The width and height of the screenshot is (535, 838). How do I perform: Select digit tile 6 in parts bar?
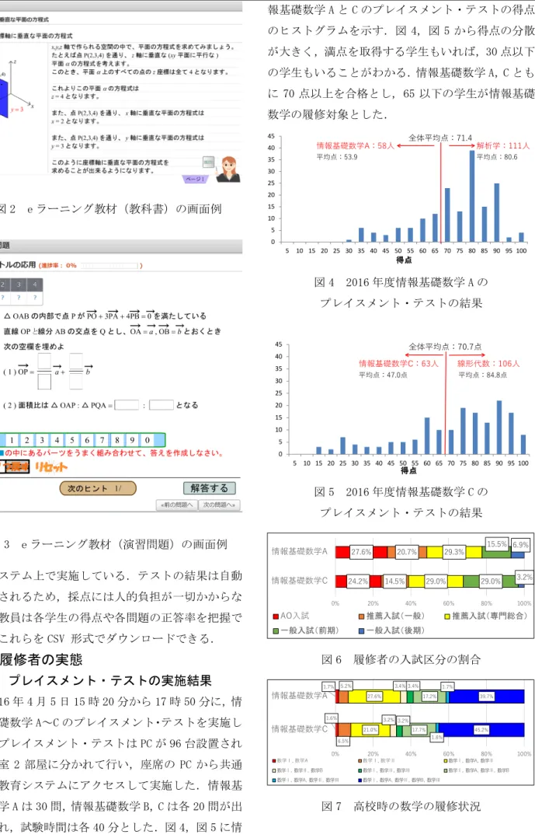[87, 440]
